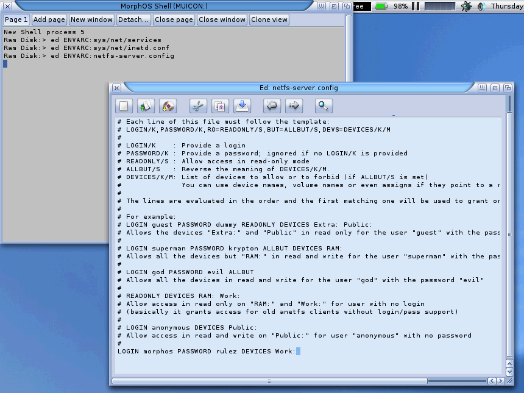Click the Ed vertical scrollbar up arrow
The width and height of the screenshot is (524, 393).
(x=509, y=364)
